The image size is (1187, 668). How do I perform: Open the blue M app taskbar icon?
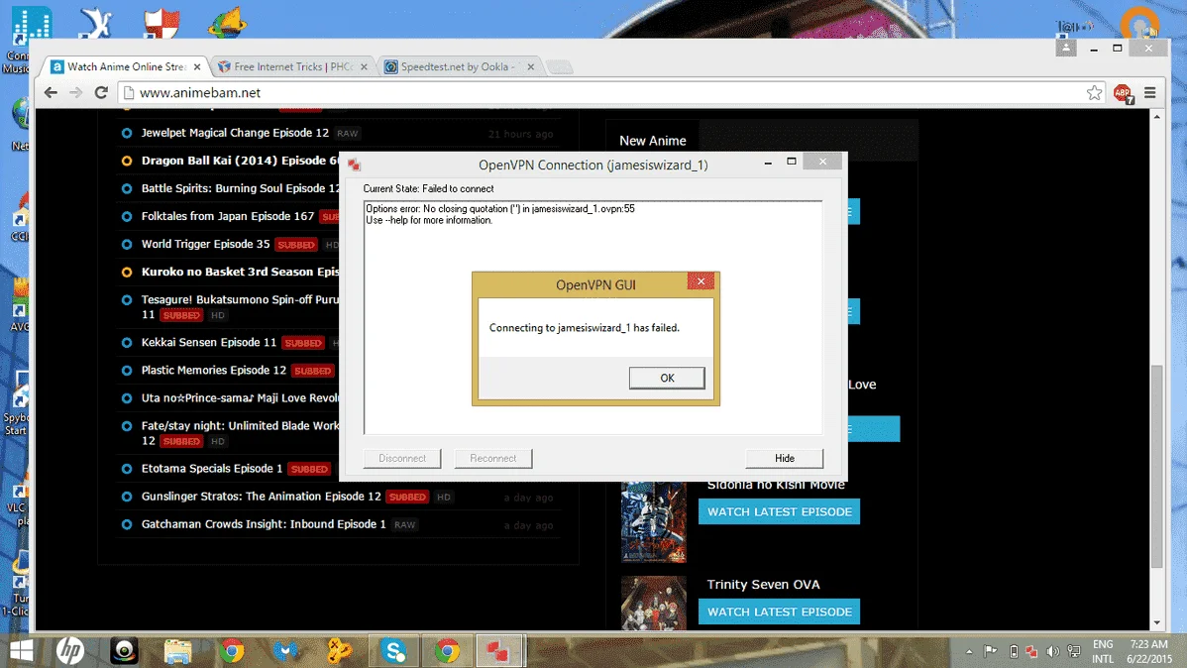(285, 651)
